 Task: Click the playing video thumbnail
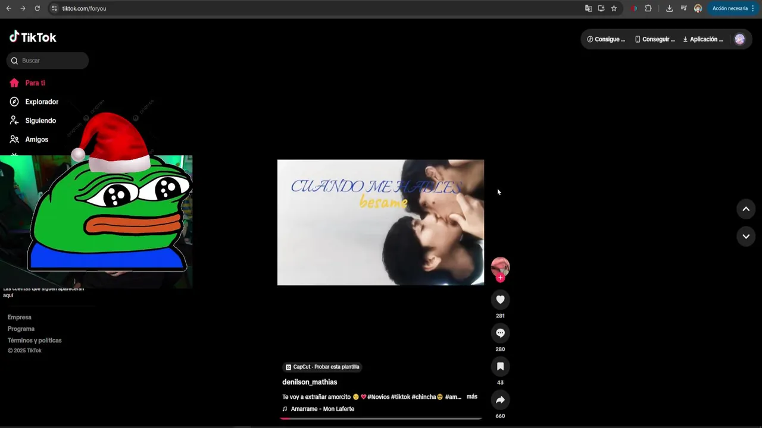click(x=380, y=222)
